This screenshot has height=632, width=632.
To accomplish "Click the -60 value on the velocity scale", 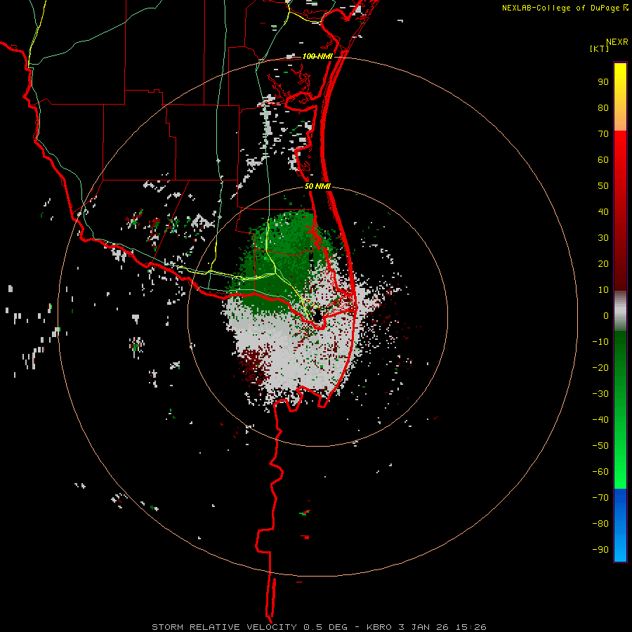I will 600,472.
